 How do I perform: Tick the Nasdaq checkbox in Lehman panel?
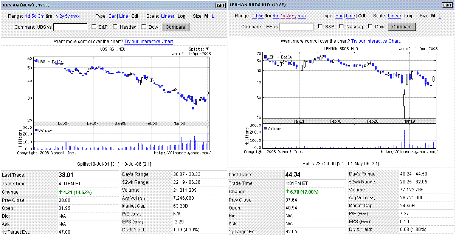tap(342, 26)
